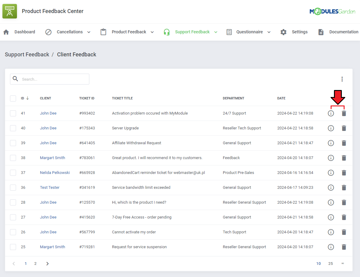The image size is (360, 277).
Task: Expand the Cancellations dropdown menu
Action: (x=89, y=32)
